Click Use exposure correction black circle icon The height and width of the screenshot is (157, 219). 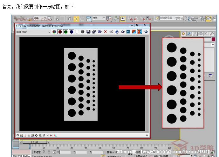pyautogui.click(x=36, y=135)
